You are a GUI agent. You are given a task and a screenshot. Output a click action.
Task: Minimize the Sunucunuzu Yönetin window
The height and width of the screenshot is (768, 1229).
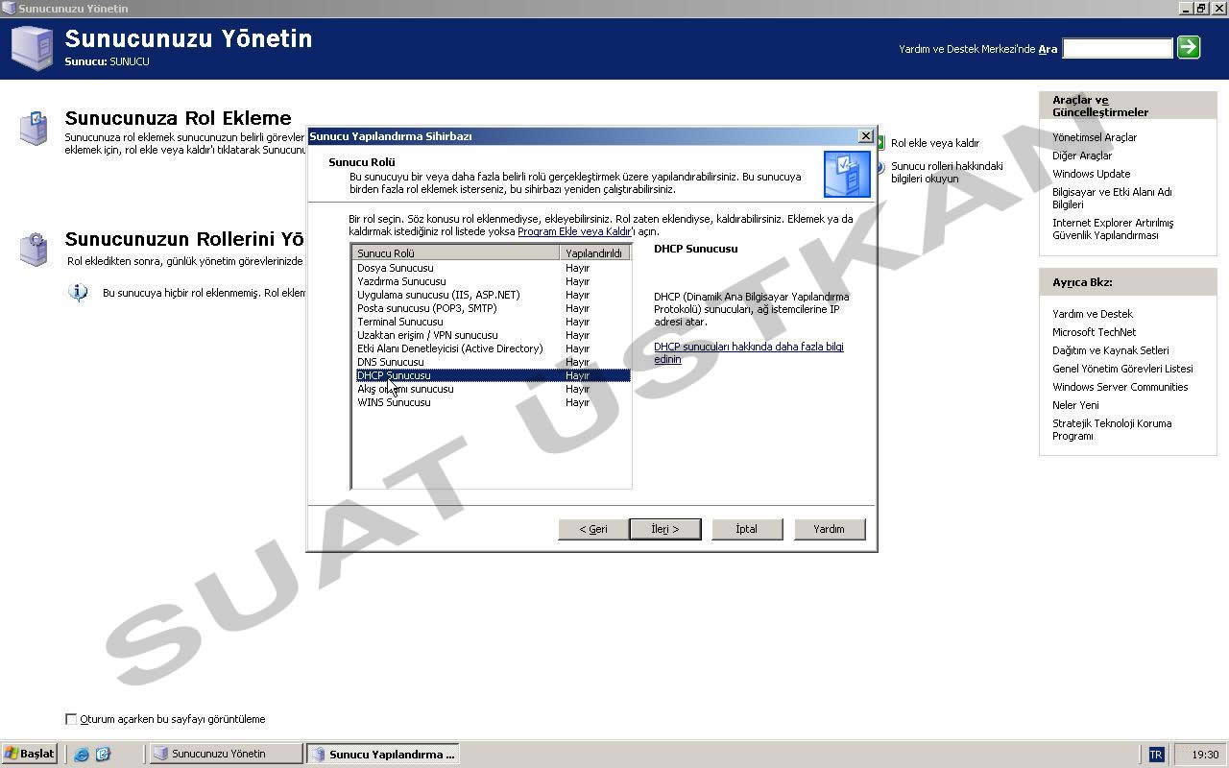pyautogui.click(x=1187, y=9)
